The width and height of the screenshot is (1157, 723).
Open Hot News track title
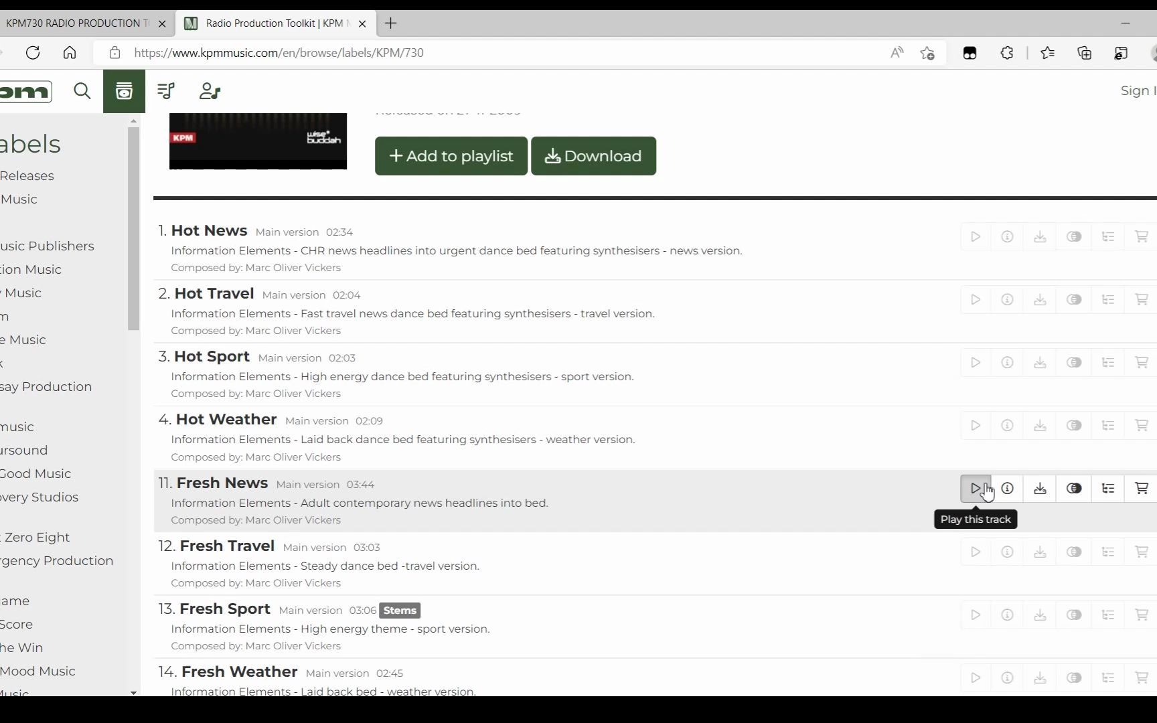point(209,230)
